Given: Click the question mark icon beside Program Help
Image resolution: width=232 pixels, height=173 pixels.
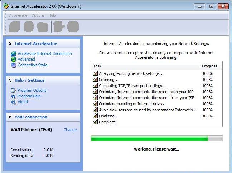Looking at the screenshot, I should click(x=14, y=96).
